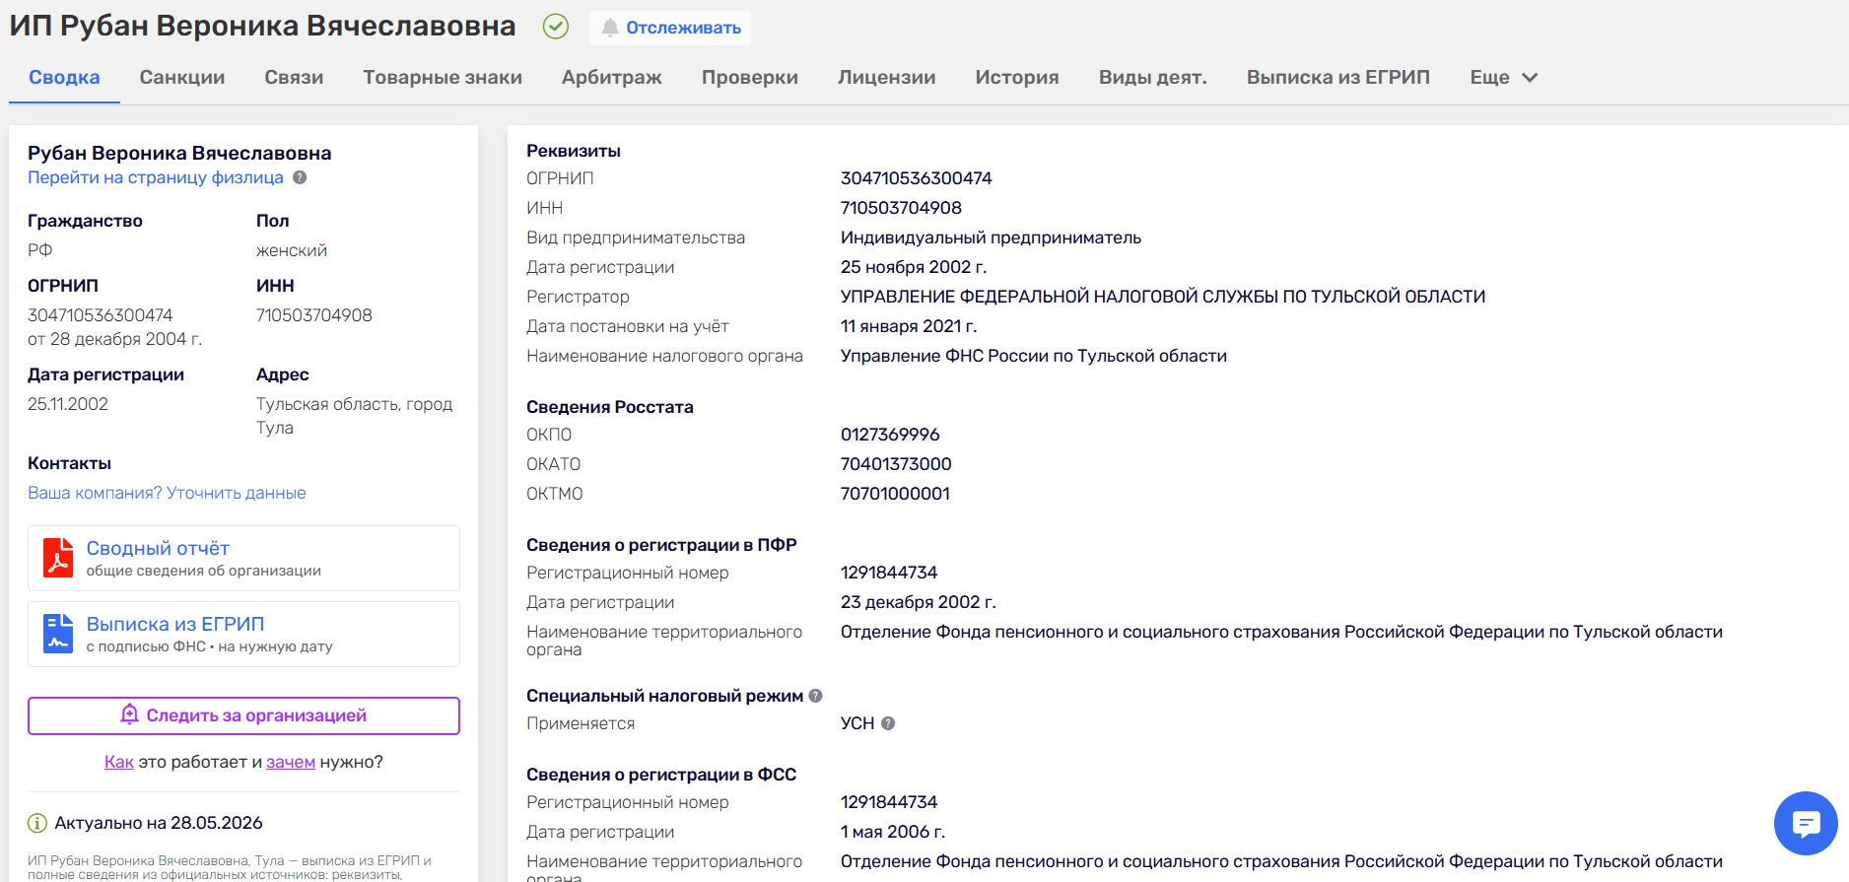Click the page title ИП Рубан Вероника Вячеславовна
Image resolution: width=1849 pixels, height=882 pixels.
coord(262,26)
